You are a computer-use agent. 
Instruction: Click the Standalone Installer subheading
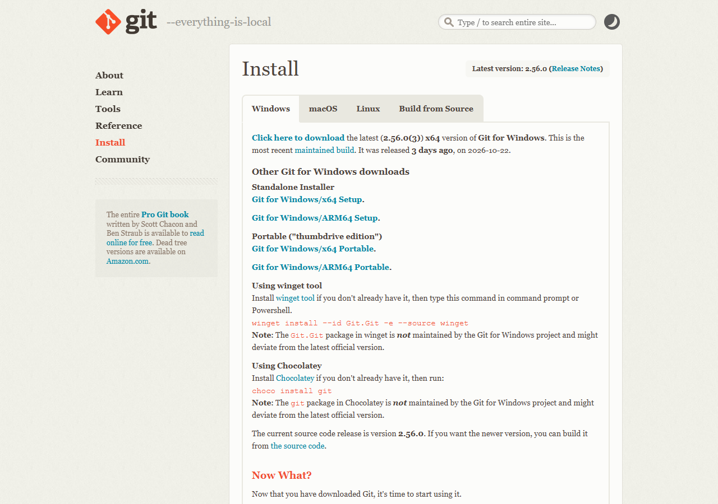293,187
